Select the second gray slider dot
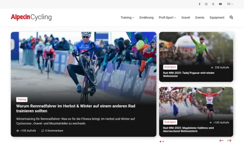Image resolution: width=244 pixels, height=152 pixels. point(163,141)
